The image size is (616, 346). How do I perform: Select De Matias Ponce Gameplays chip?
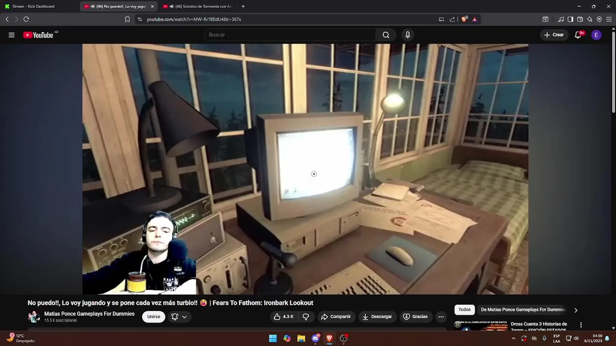(523, 310)
